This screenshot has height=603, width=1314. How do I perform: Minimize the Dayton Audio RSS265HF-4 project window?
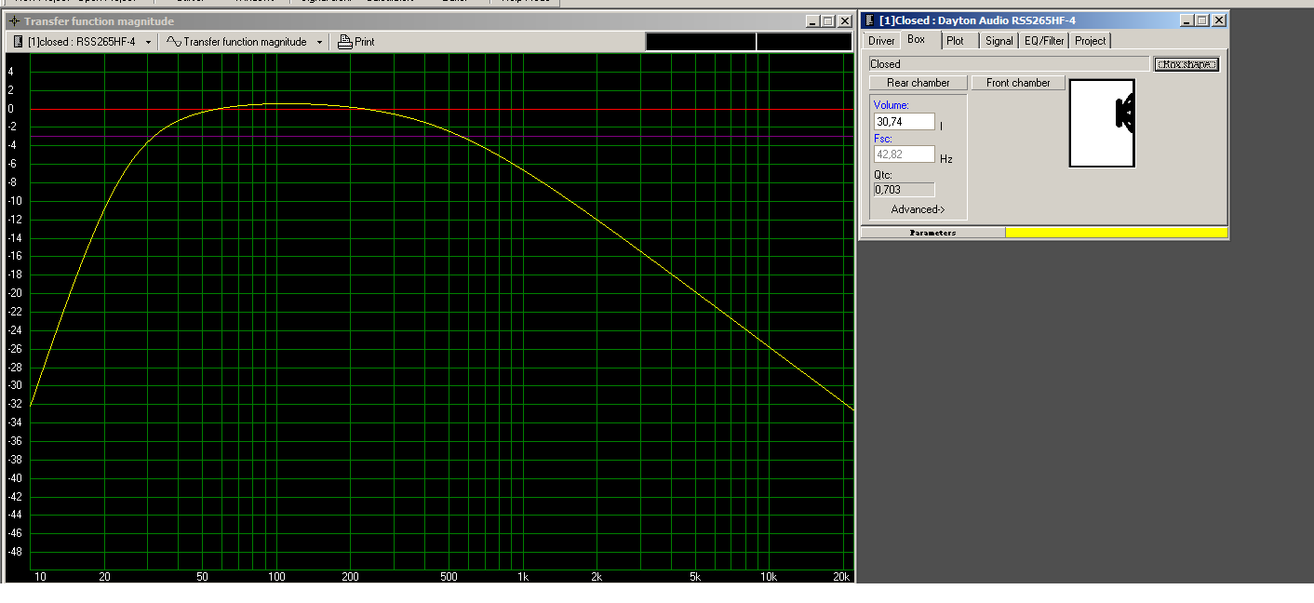click(1187, 20)
